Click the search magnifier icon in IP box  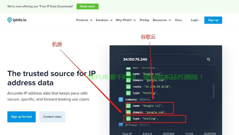[x=208, y=59]
